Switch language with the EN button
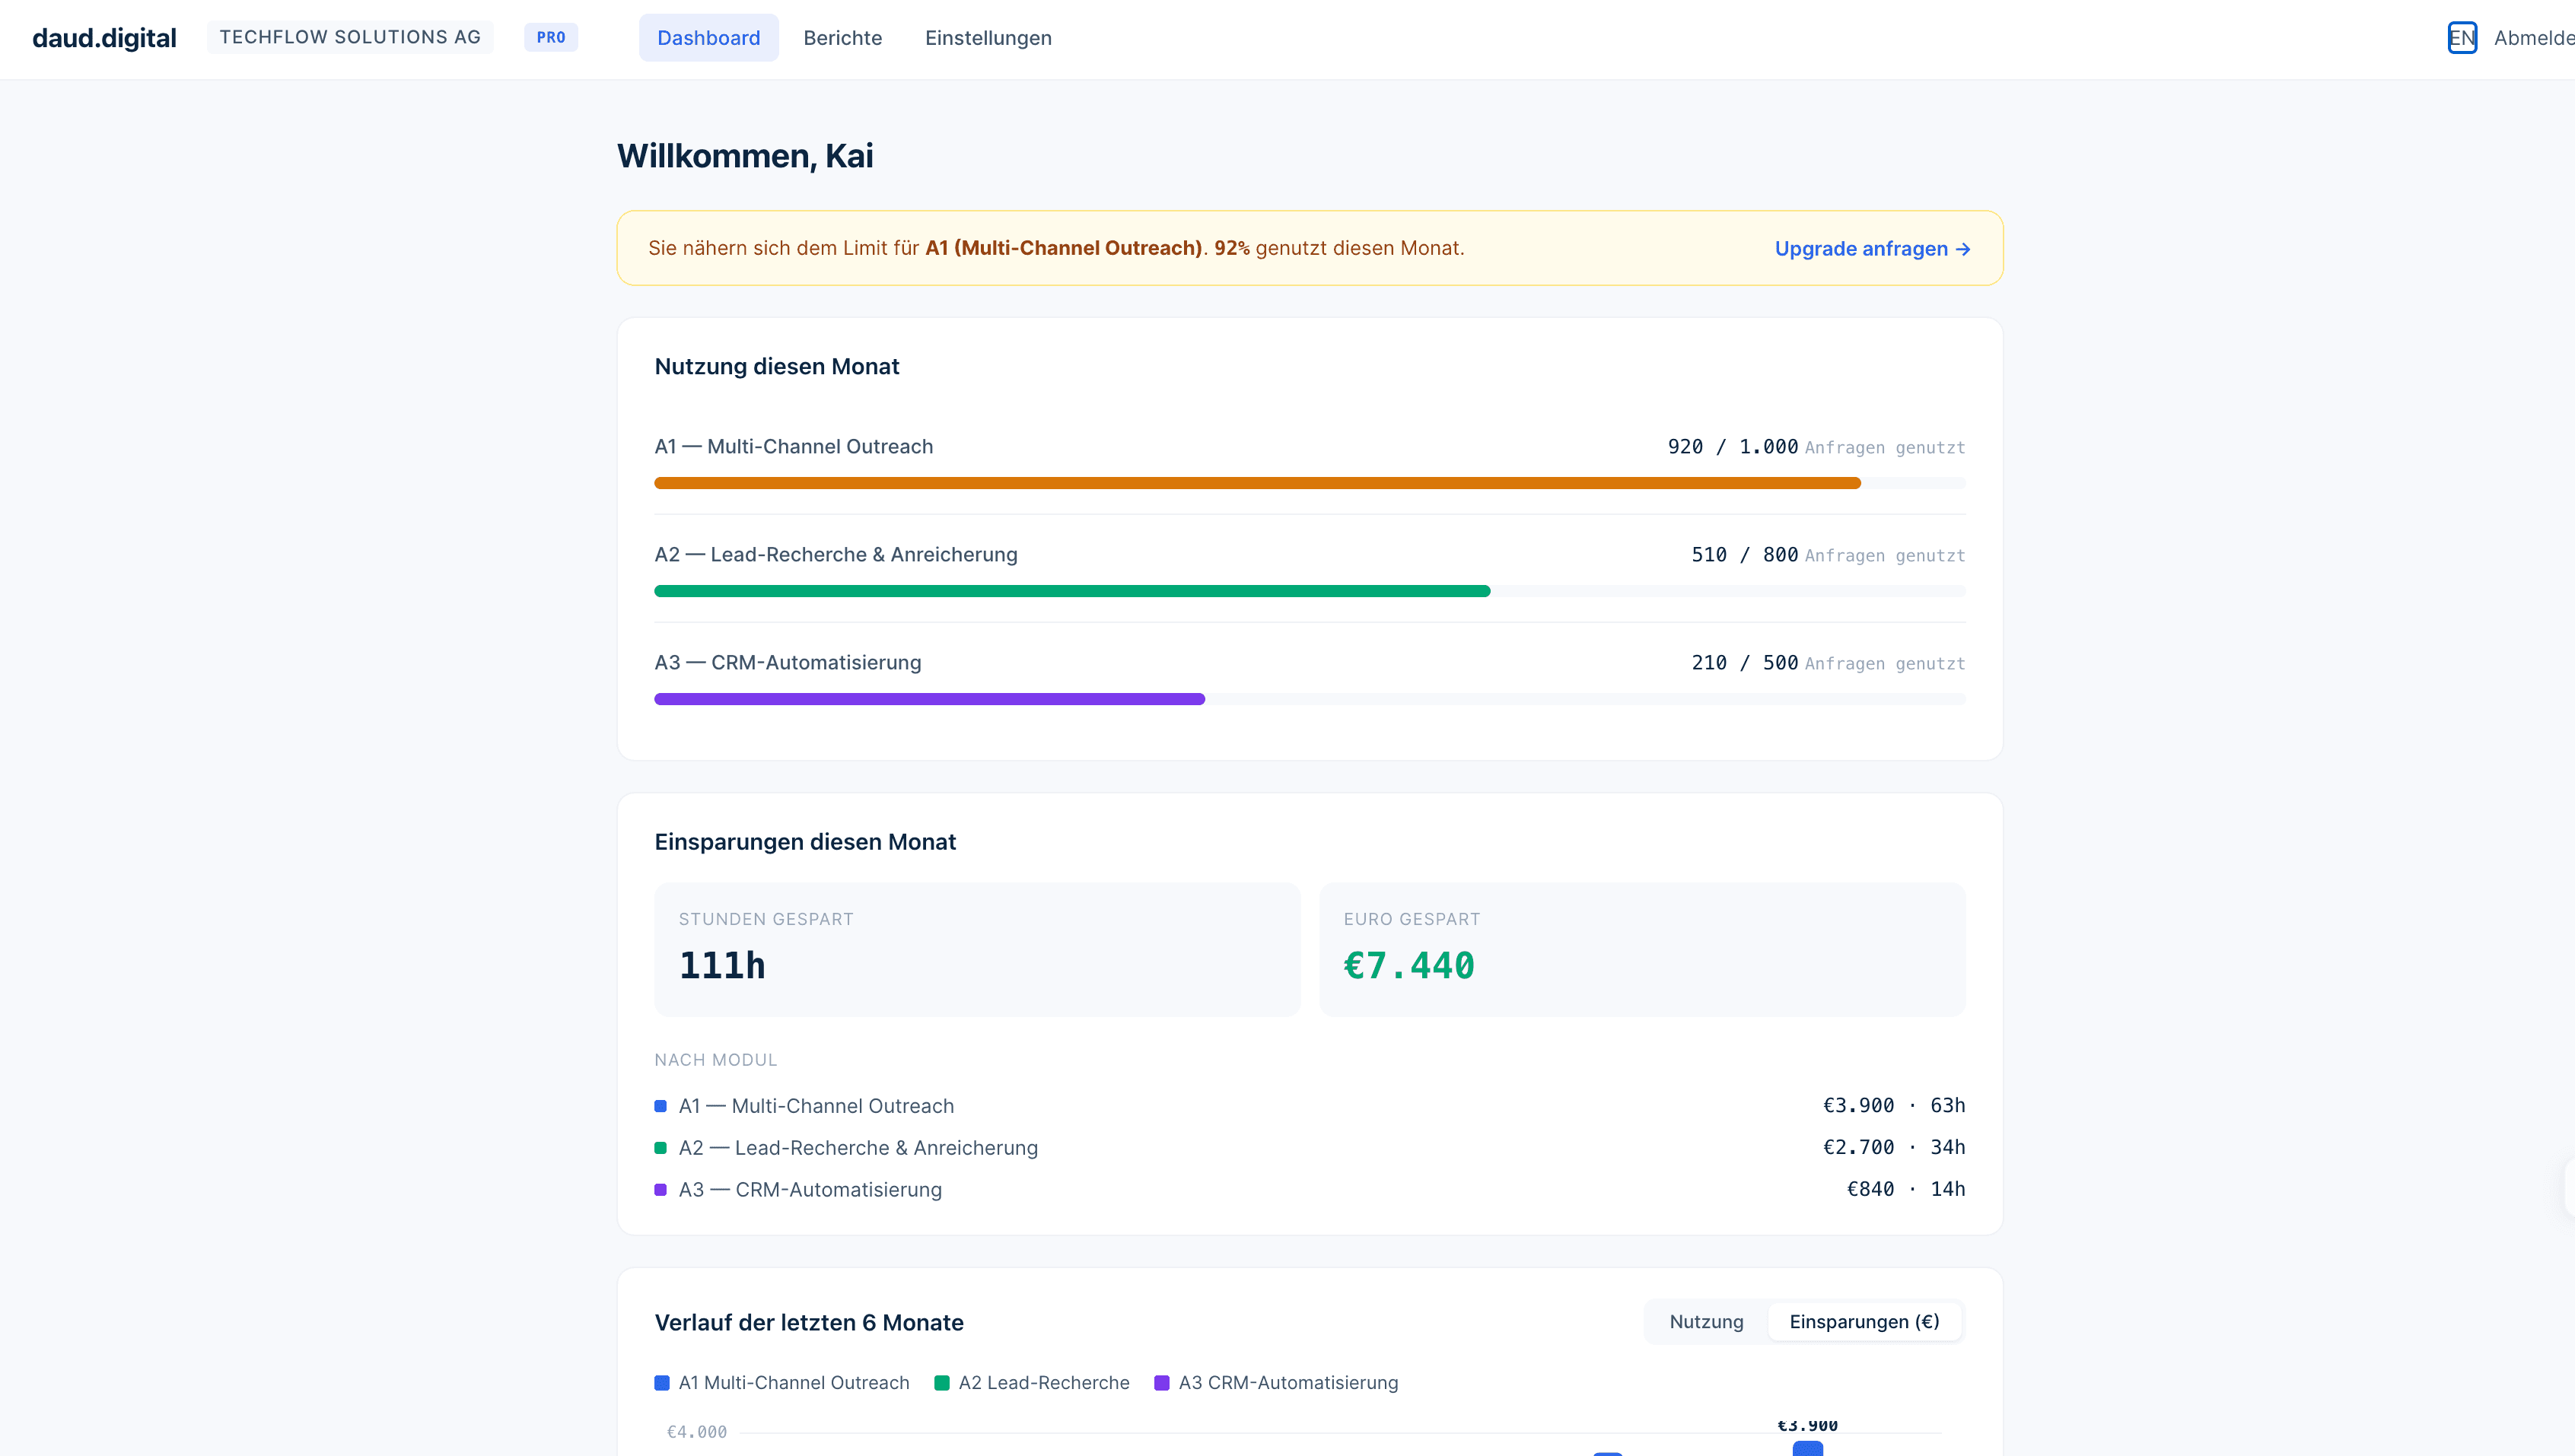 tap(2462, 38)
